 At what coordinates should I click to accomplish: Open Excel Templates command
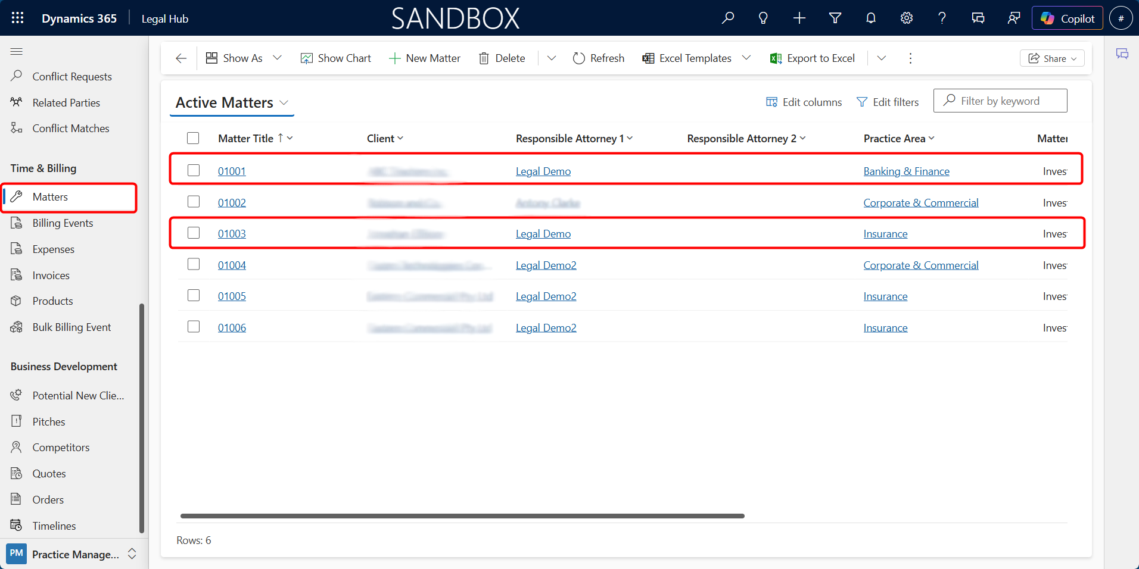[687, 58]
